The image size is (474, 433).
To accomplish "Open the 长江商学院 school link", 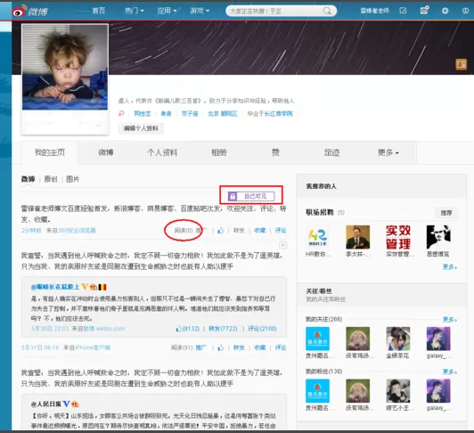I will coord(278,114).
